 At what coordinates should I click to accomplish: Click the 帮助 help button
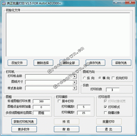[x=67, y=129]
